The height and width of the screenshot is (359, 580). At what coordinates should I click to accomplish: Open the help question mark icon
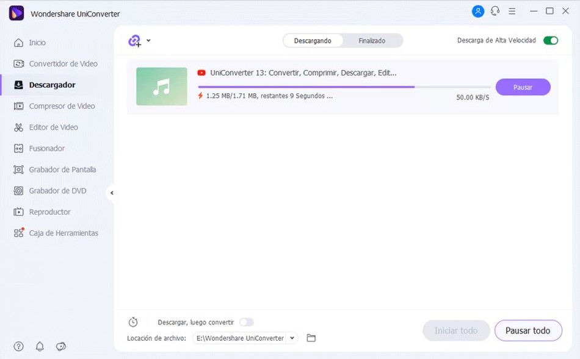pyautogui.click(x=18, y=346)
